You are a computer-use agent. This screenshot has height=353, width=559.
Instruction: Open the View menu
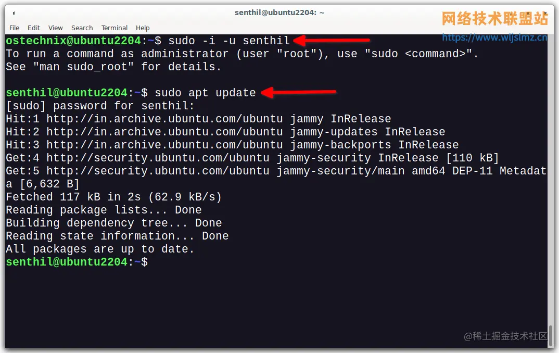[55, 28]
